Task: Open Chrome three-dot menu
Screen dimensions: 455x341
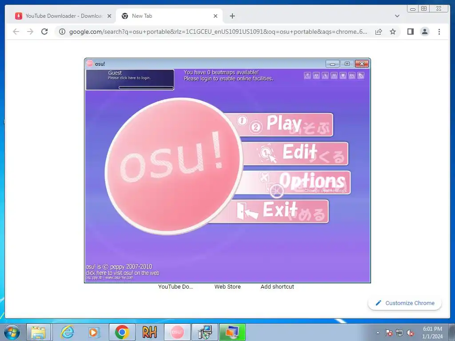Action: coord(439,32)
